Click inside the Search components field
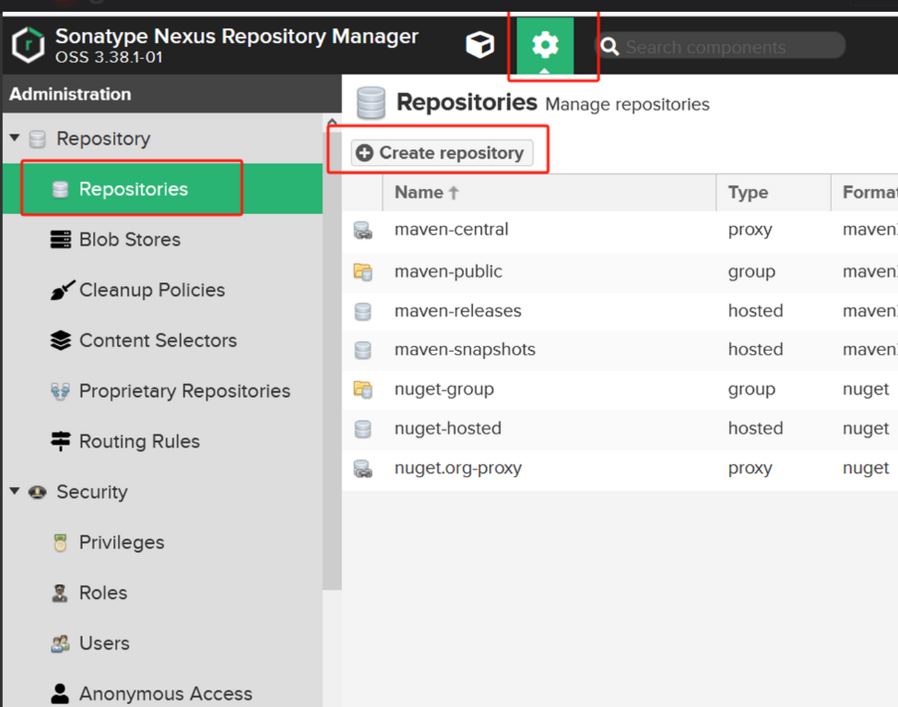The height and width of the screenshot is (707, 898). 719,46
